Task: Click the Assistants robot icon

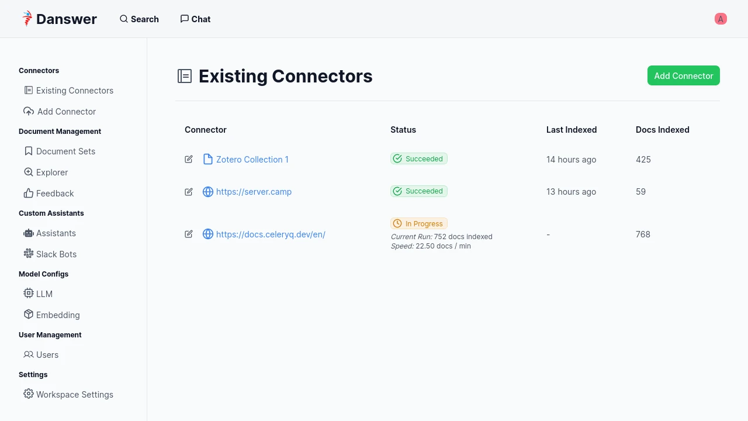Action: click(x=29, y=233)
